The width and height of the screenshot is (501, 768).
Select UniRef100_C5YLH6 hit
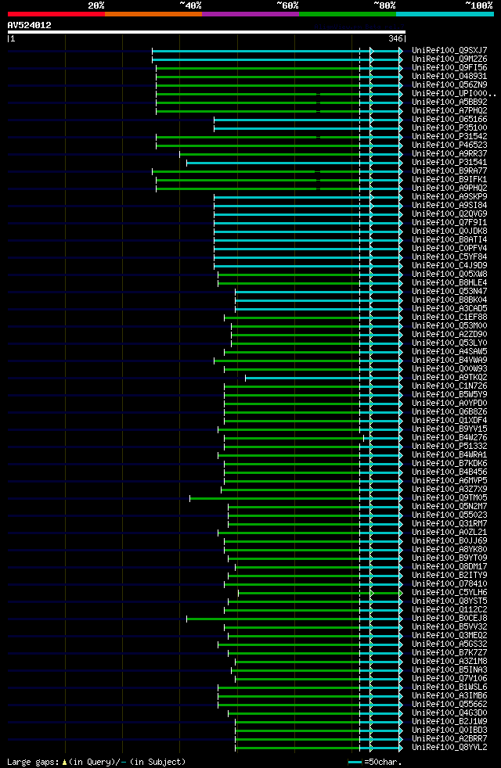click(x=449, y=593)
